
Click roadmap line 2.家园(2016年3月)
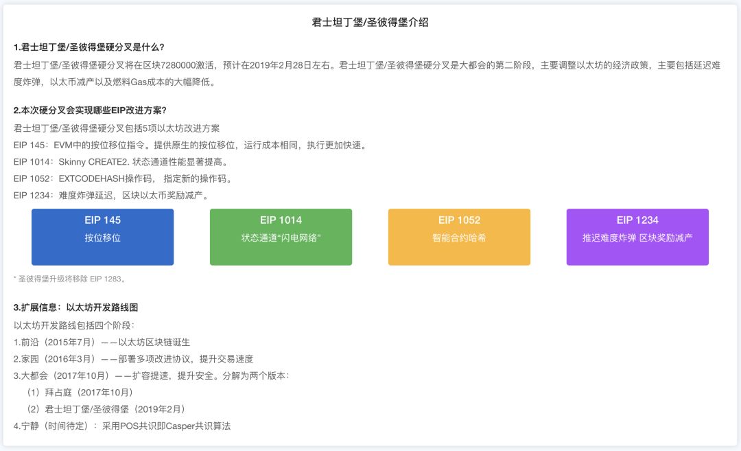(x=133, y=359)
